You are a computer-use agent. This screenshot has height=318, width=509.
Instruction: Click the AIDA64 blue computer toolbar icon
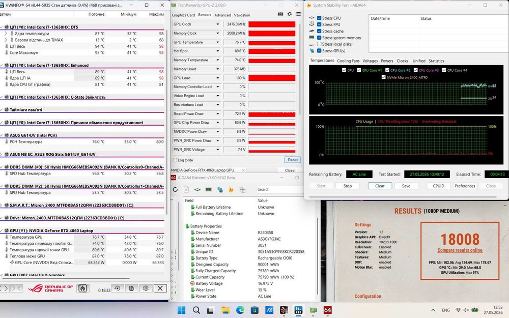tap(220, 189)
